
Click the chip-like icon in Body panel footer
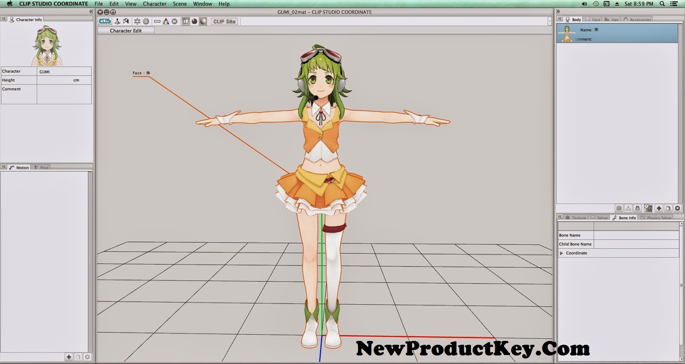pos(619,208)
